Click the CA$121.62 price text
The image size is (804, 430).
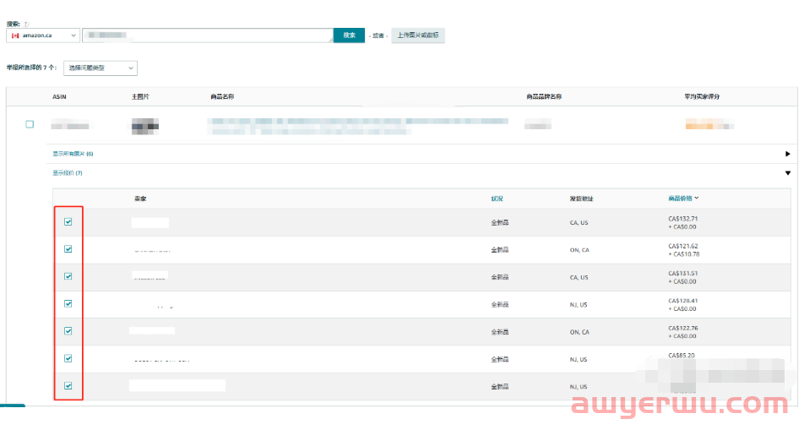tap(683, 247)
